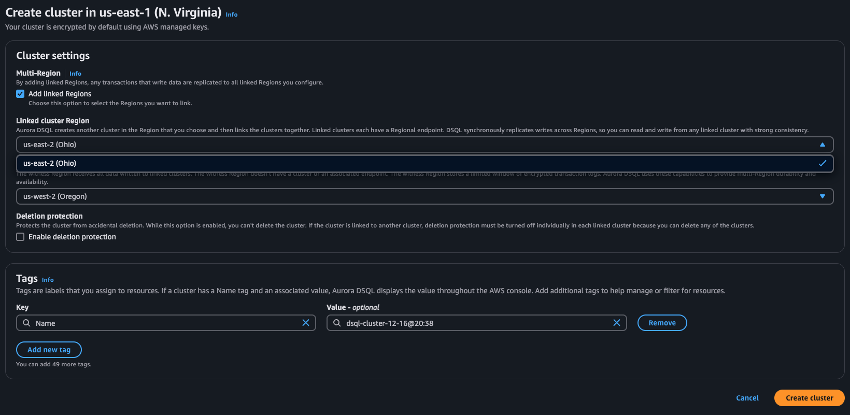Select us-east-2 (Ohio) option in list
This screenshot has height=415, width=850.
tap(424, 163)
